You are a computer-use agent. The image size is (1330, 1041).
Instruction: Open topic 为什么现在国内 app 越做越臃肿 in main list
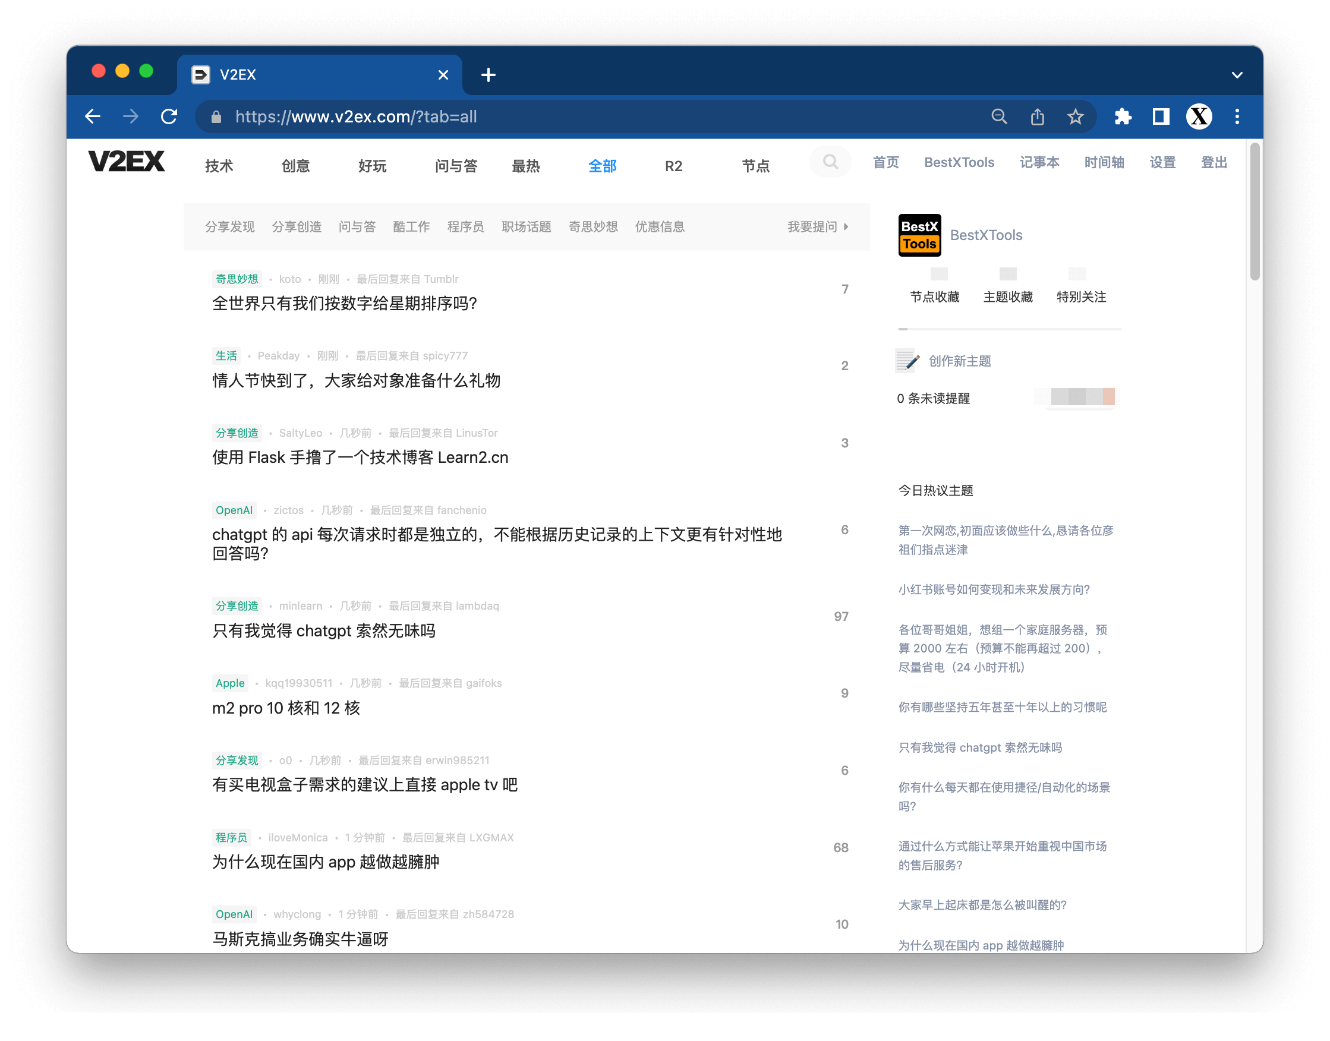[326, 862]
